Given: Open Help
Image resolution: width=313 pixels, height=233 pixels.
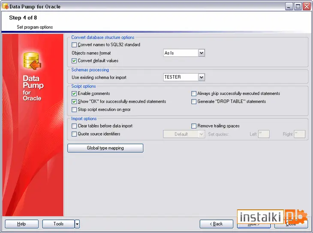Looking at the screenshot, I should coord(21,224).
